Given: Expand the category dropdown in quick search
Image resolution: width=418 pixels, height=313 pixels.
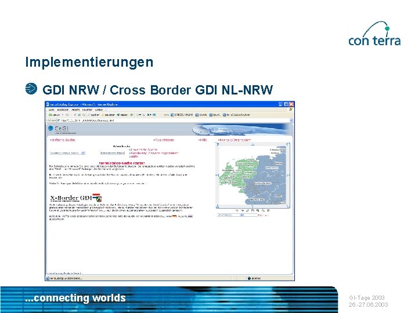Looking at the screenshot, I should [83, 153].
